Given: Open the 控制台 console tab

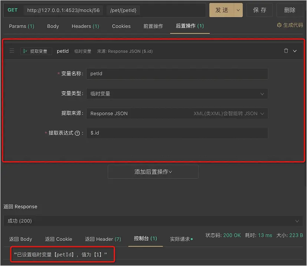Looking at the screenshot, I should (145, 239).
